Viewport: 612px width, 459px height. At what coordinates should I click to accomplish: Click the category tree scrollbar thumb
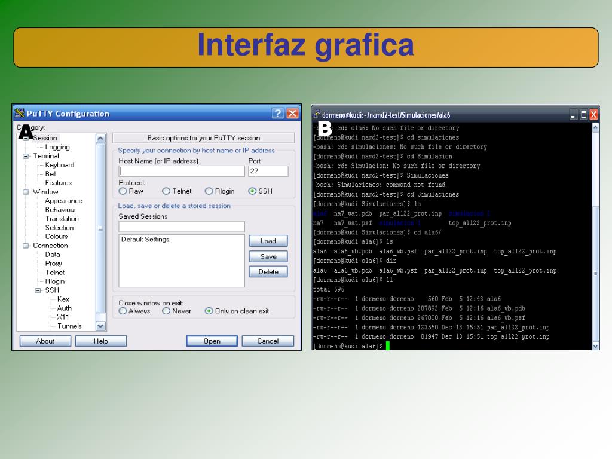tap(100, 228)
